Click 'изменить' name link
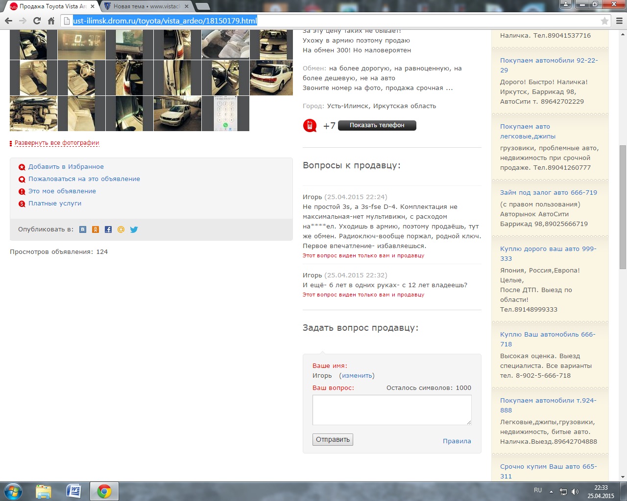Image resolution: width=627 pixels, height=501 pixels. coord(357,376)
